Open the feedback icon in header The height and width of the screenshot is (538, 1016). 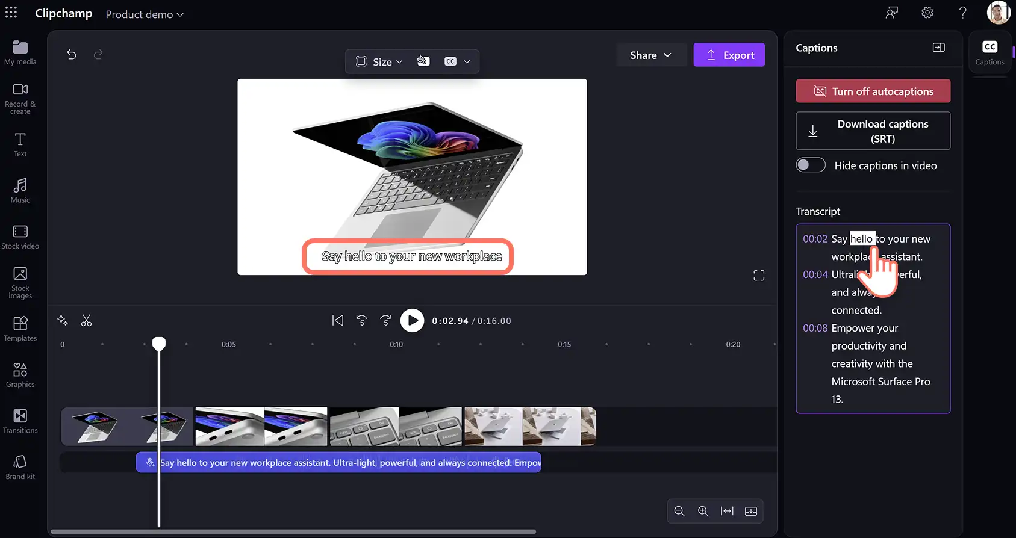click(892, 13)
